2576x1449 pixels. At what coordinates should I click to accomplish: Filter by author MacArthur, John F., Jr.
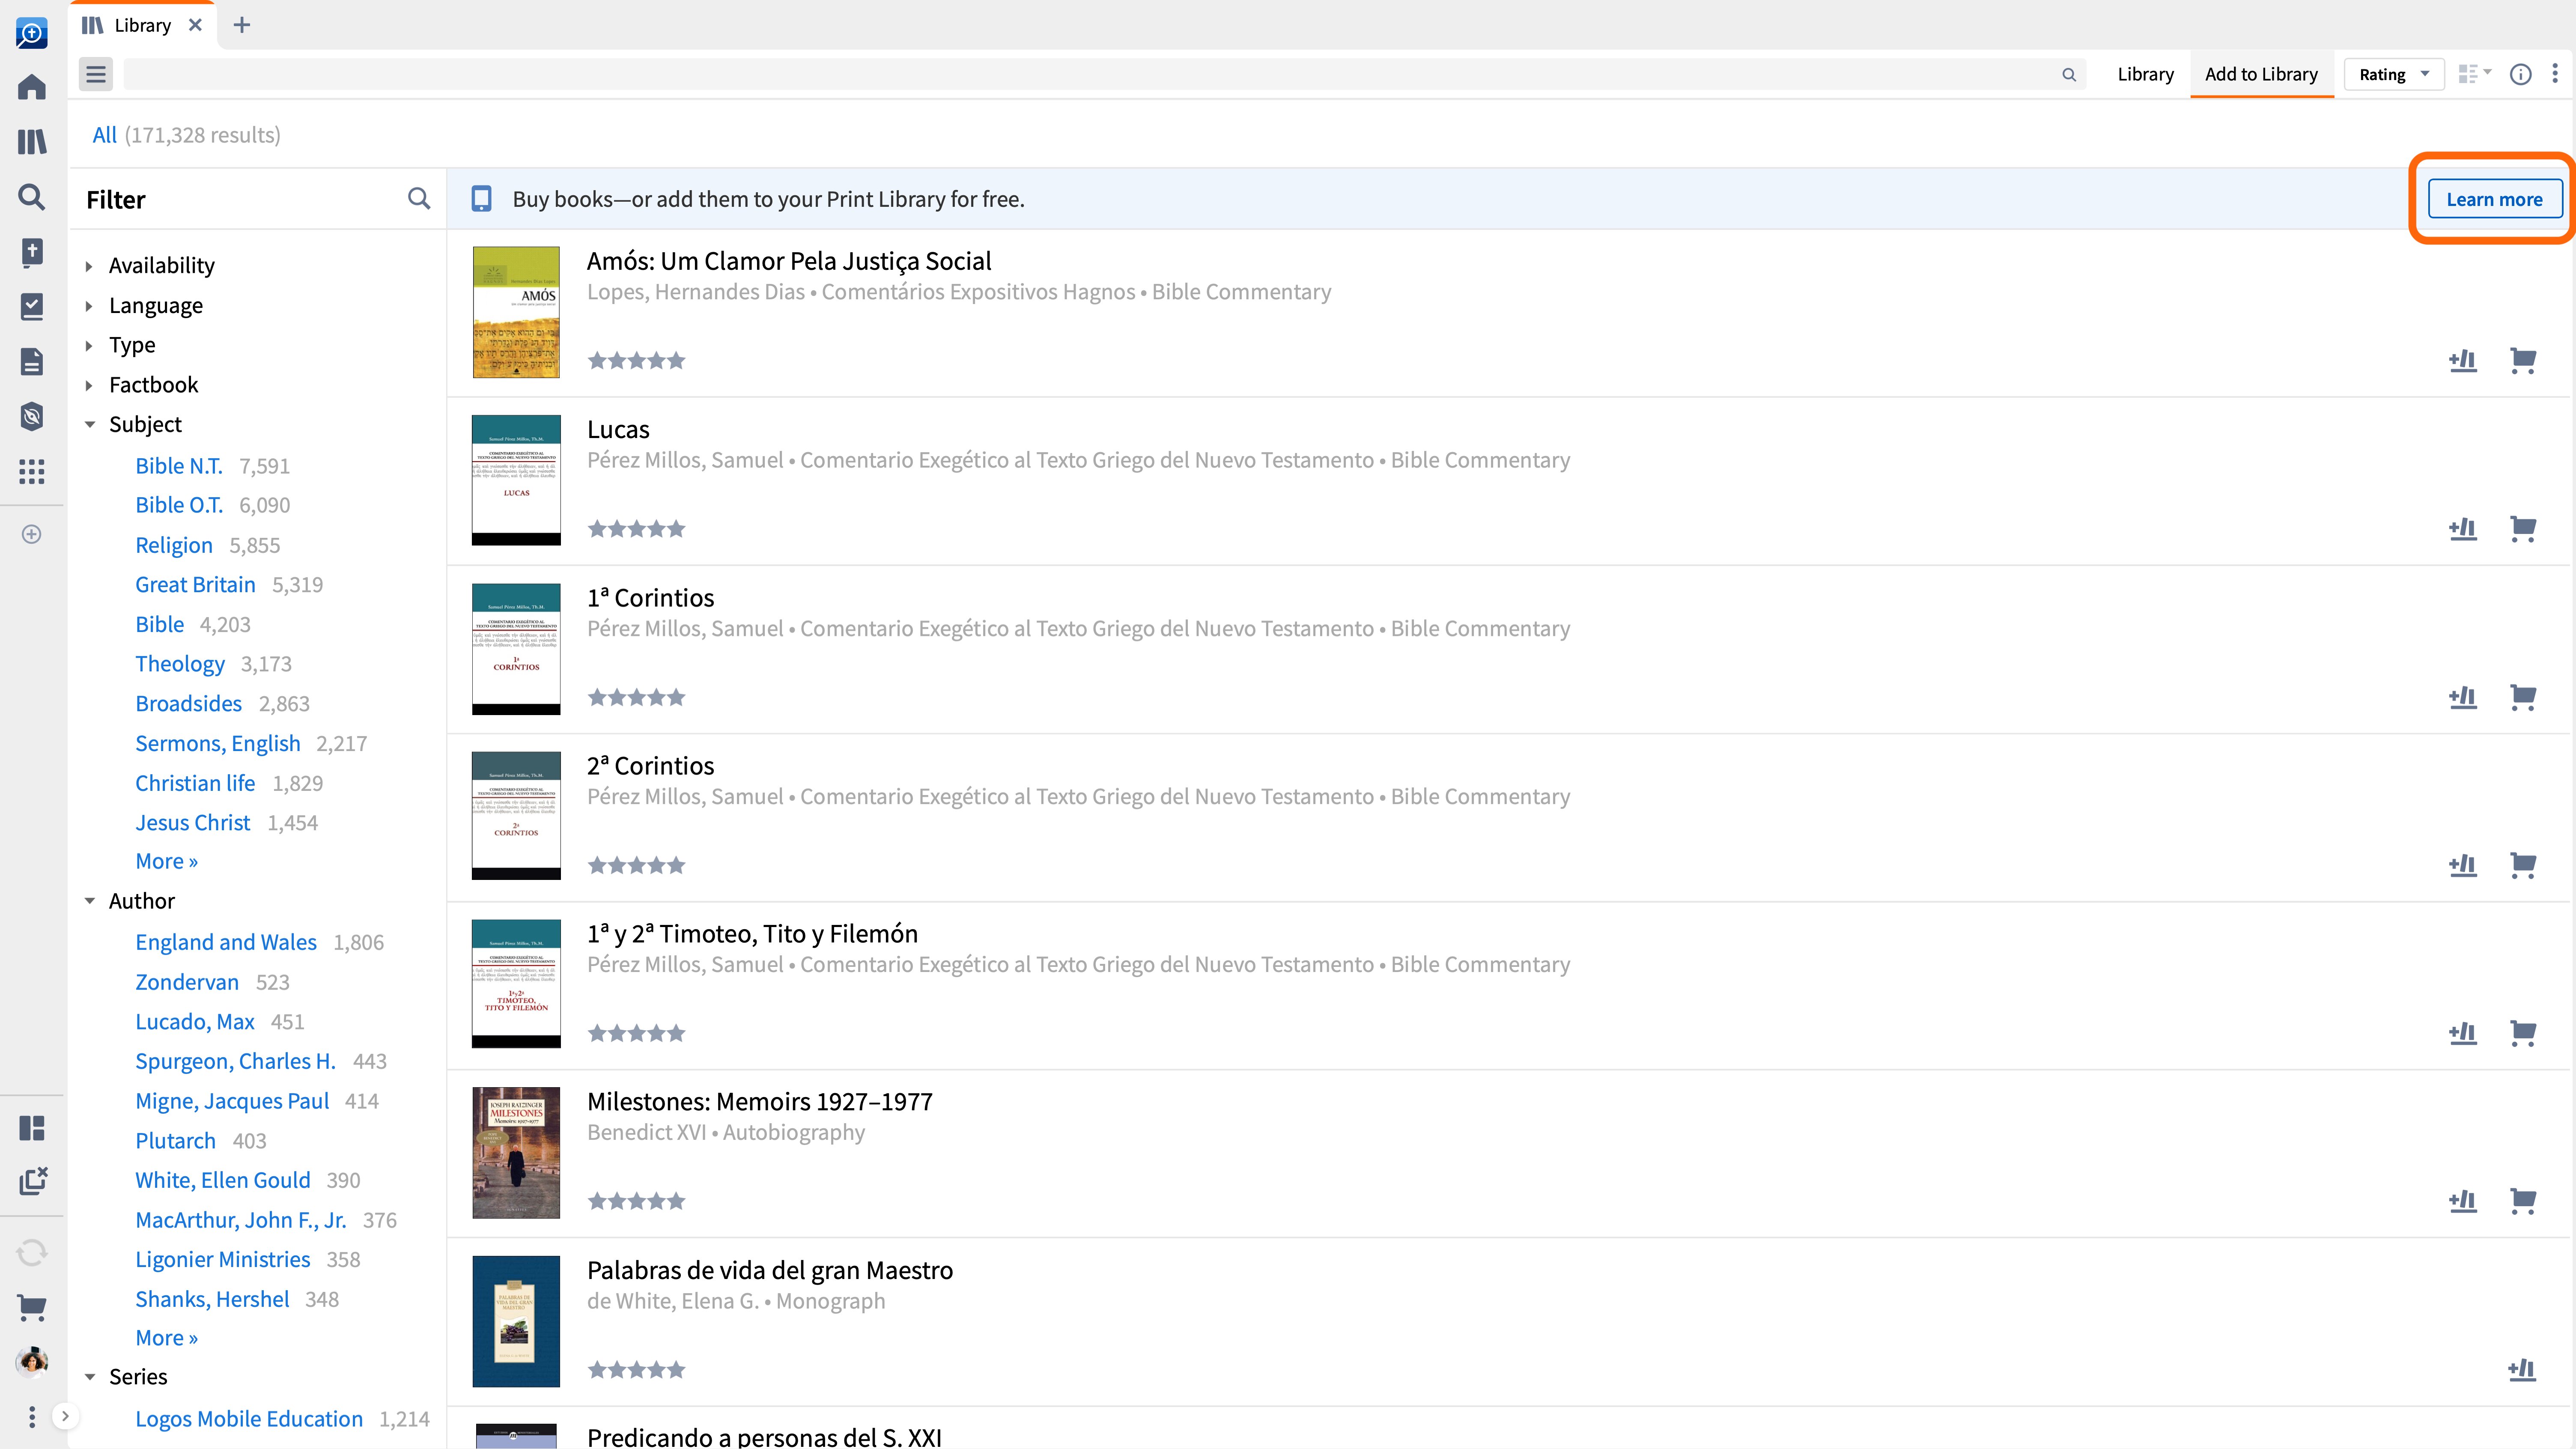point(241,1220)
